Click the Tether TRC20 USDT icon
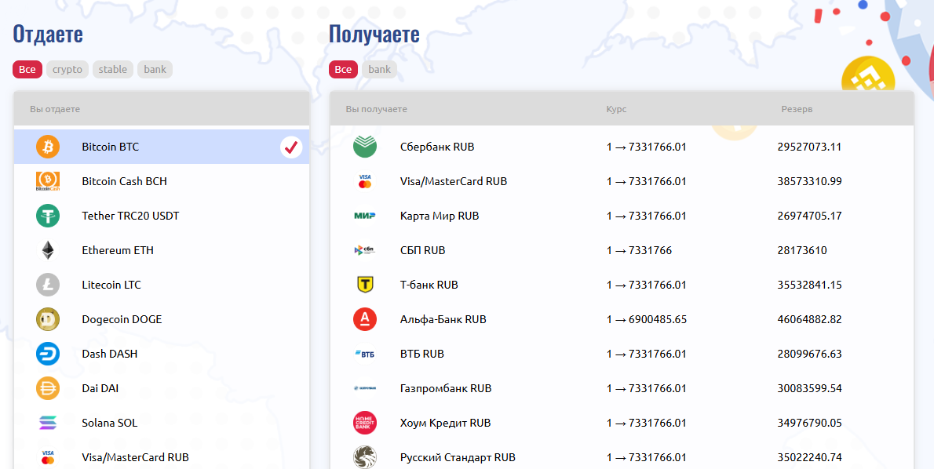Image resolution: width=934 pixels, height=469 pixels. click(48, 216)
